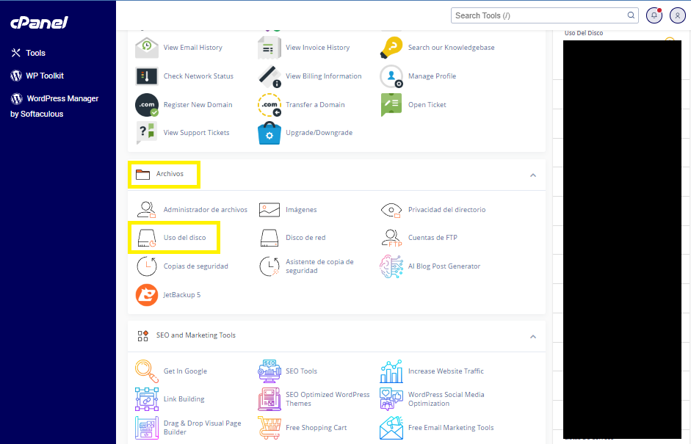Click the search magnifier in Search Tools
Image resolution: width=691 pixels, height=444 pixels.
pyautogui.click(x=631, y=15)
